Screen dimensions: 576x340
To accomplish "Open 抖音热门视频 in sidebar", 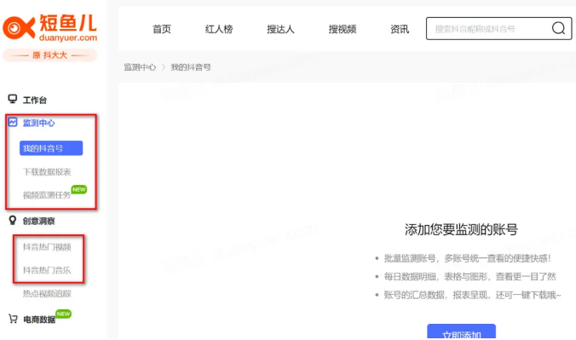I will click(47, 247).
